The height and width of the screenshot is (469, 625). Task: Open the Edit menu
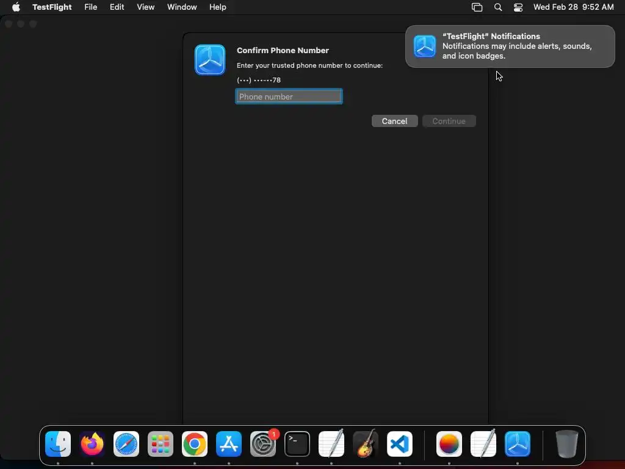click(117, 7)
